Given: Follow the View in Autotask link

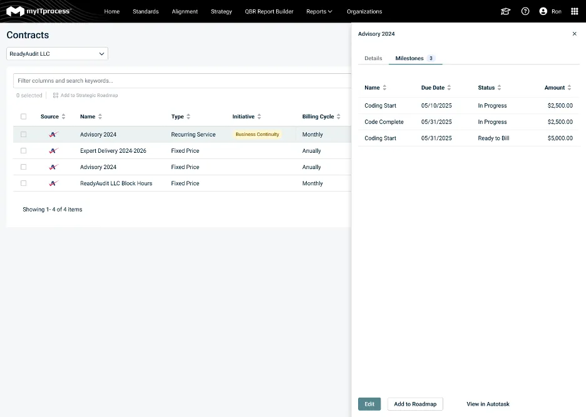Looking at the screenshot, I should click(x=488, y=404).
